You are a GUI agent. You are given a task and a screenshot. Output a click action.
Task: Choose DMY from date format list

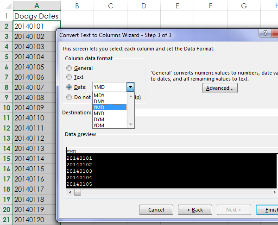(109, 101)
